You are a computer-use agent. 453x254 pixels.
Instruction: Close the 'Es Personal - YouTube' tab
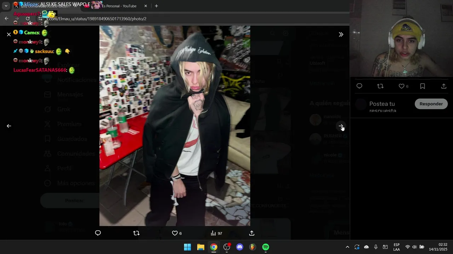tap(146, 6)
